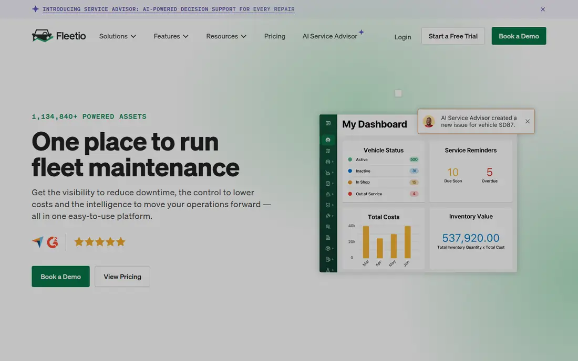Open the fuel pump sidebar icon
The height and width of the screenshot is (361, 578).
coord(327,259)
